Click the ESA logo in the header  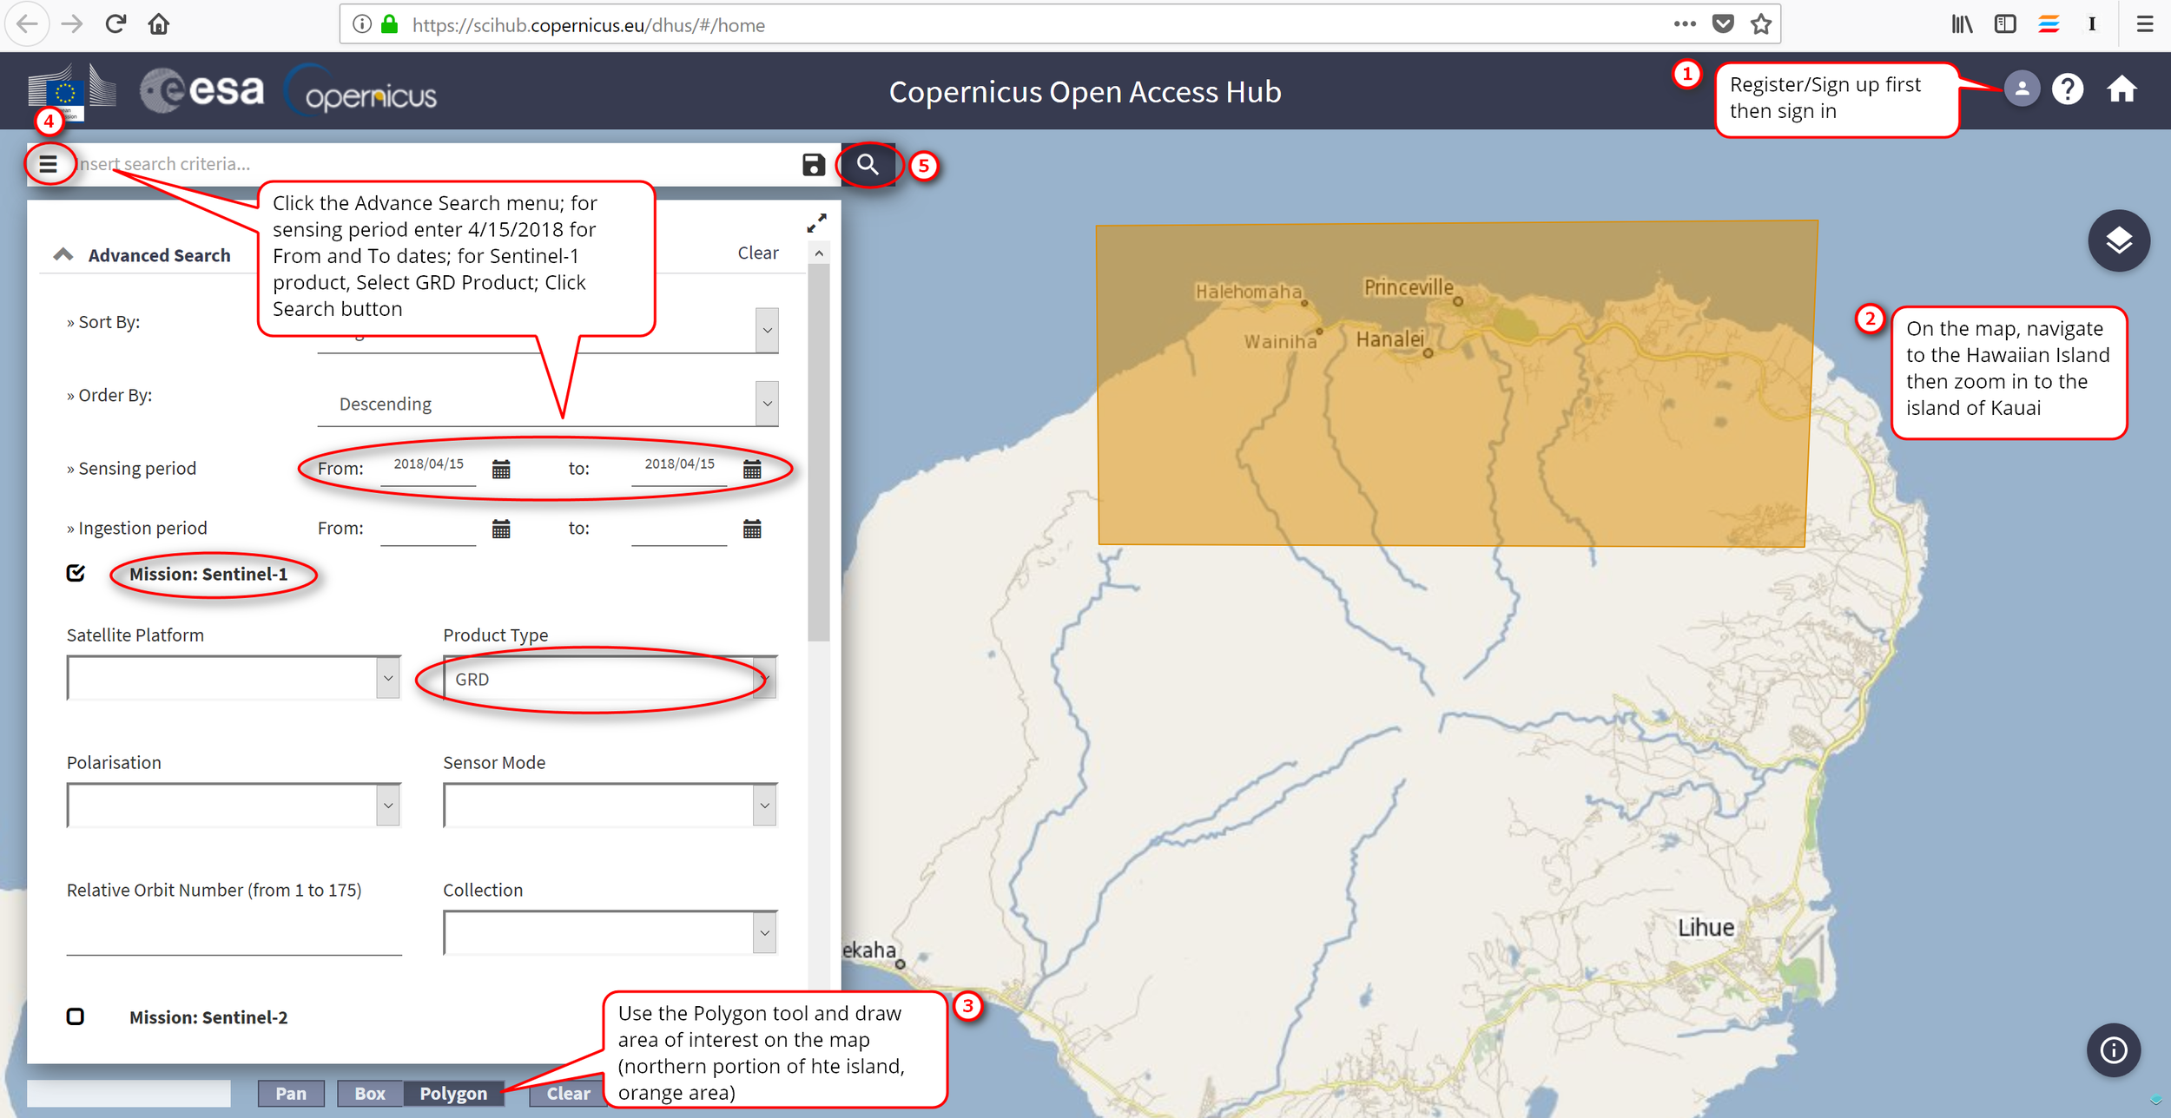point(202,90)
